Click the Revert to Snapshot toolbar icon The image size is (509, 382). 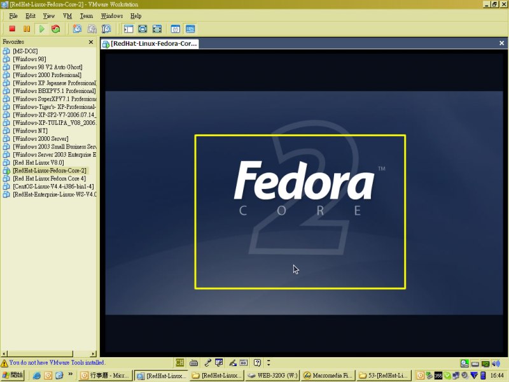click(x=92, y=29)
